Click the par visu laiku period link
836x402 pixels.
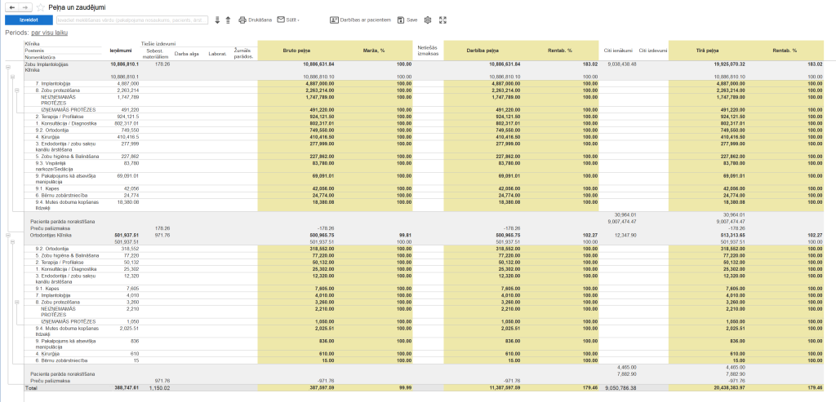pyautogui.click(x=51, y=33)
